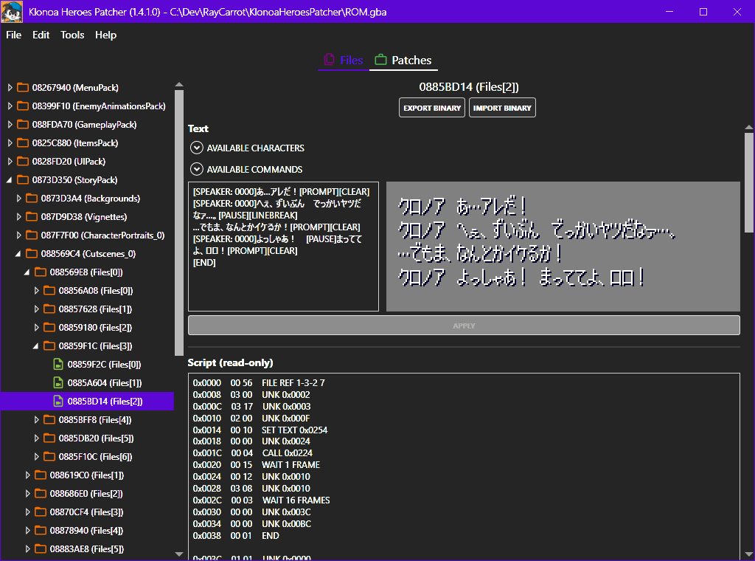
Task: Collapse the 088569C4 (Cutscenes_0) node arrow
Action: 18,253
